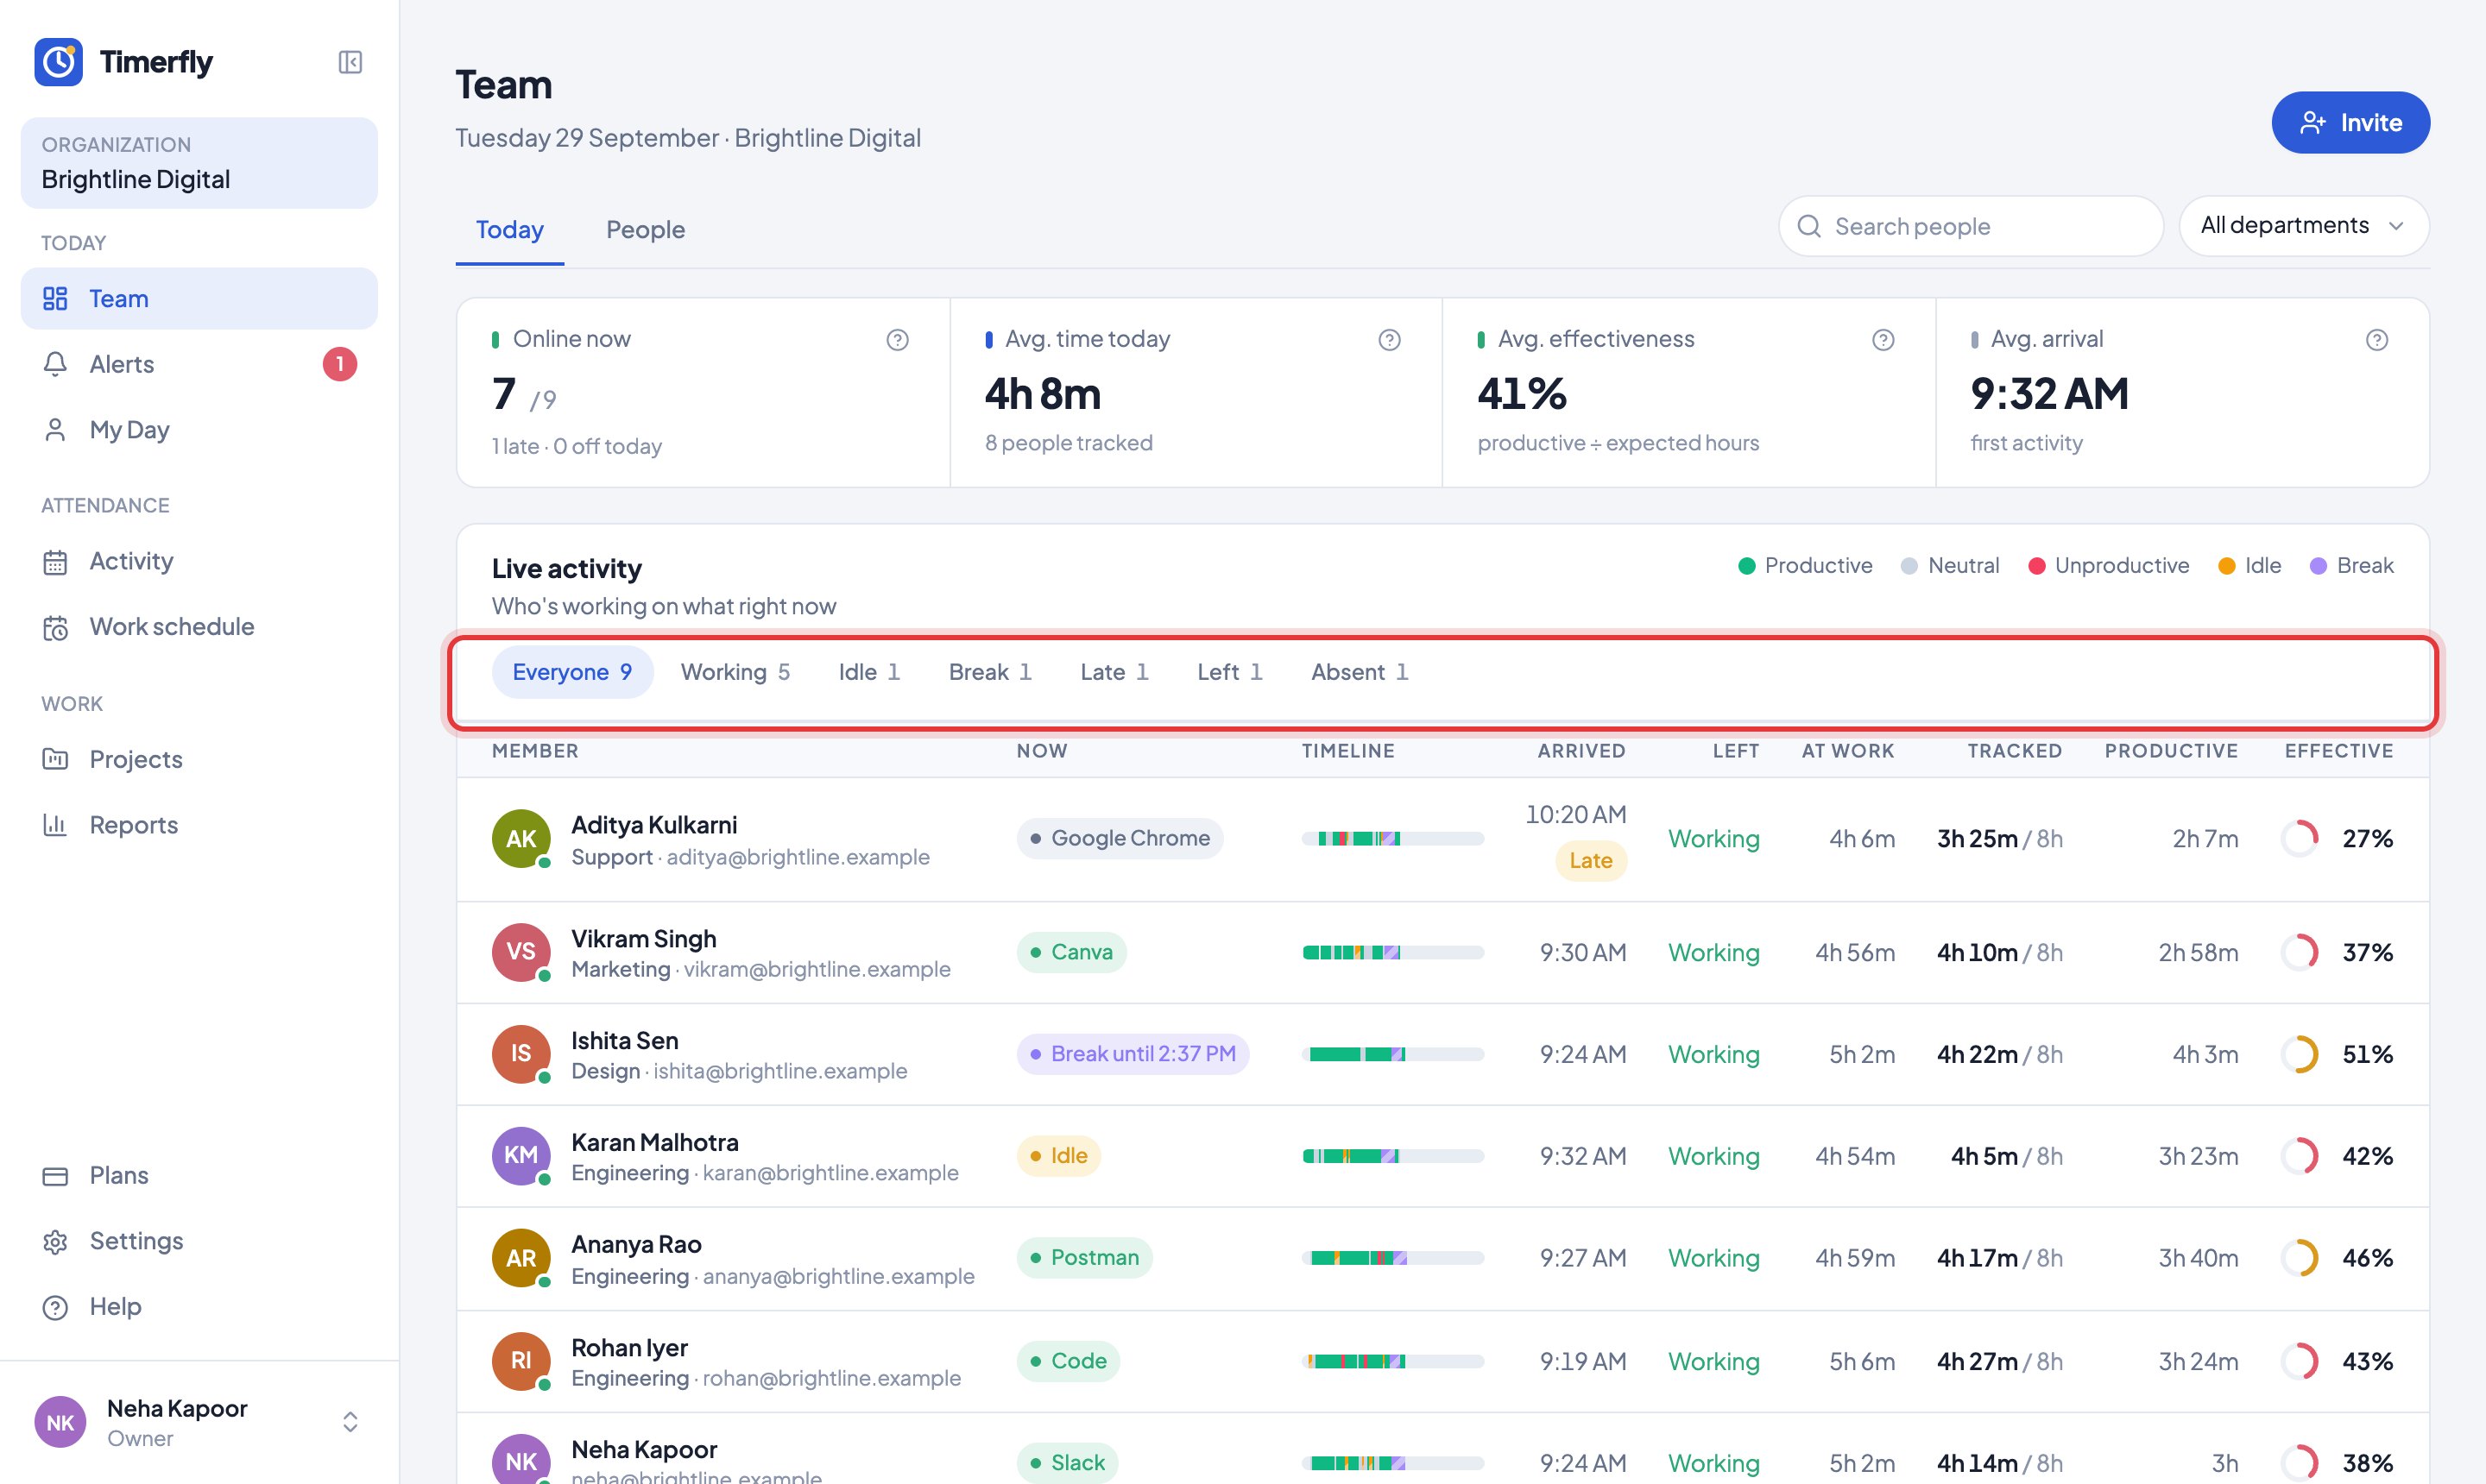Select the Today tab

point(509,230)
